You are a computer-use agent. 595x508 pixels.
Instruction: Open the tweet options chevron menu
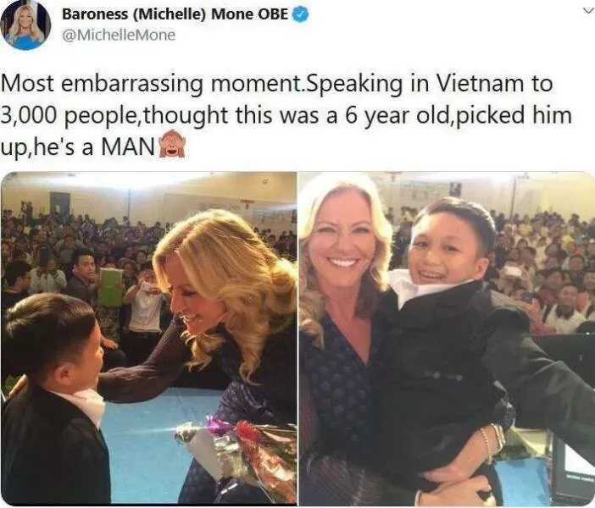(588, 11)
